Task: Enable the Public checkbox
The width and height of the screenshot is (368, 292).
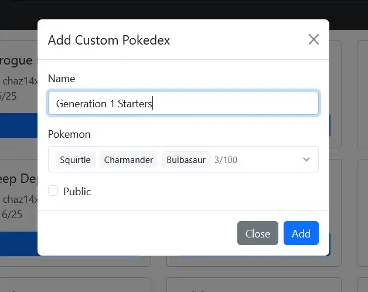Action: click(53, 191)
